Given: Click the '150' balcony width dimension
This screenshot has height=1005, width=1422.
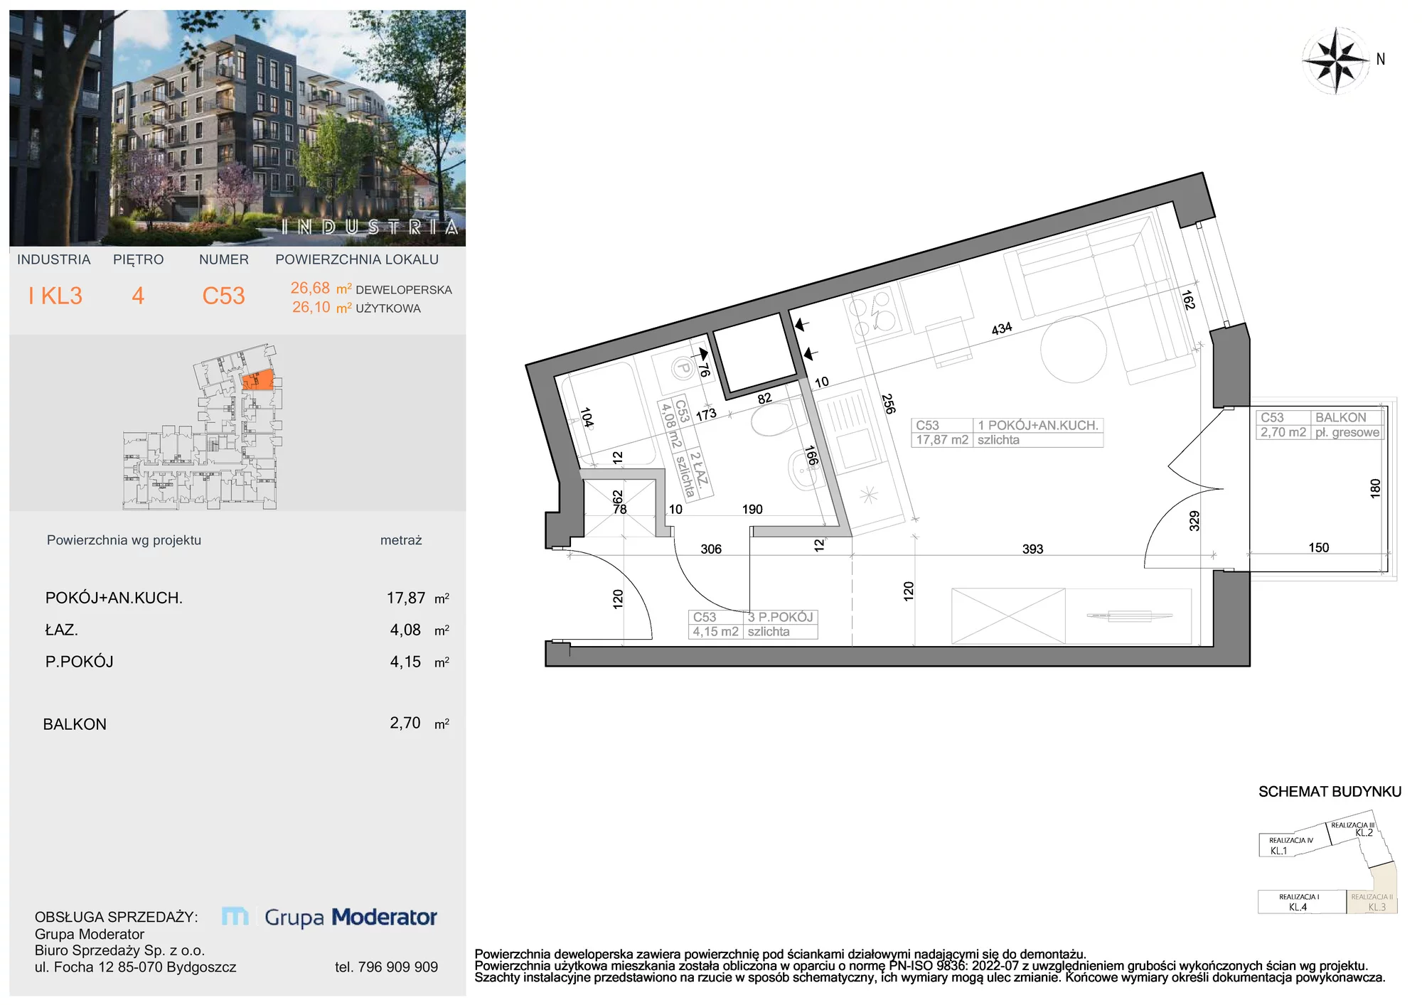Looking at the screenshot, I should (1319, 547).
